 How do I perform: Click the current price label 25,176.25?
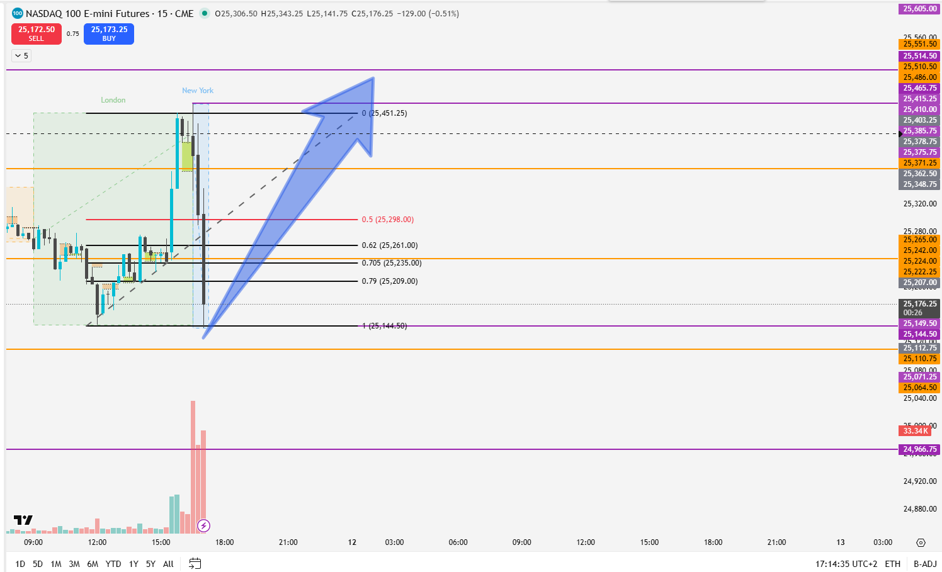pos(919,304)
